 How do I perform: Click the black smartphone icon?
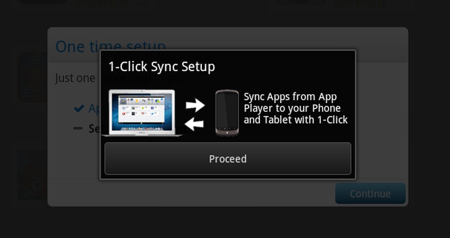click(x=227, y=113)
